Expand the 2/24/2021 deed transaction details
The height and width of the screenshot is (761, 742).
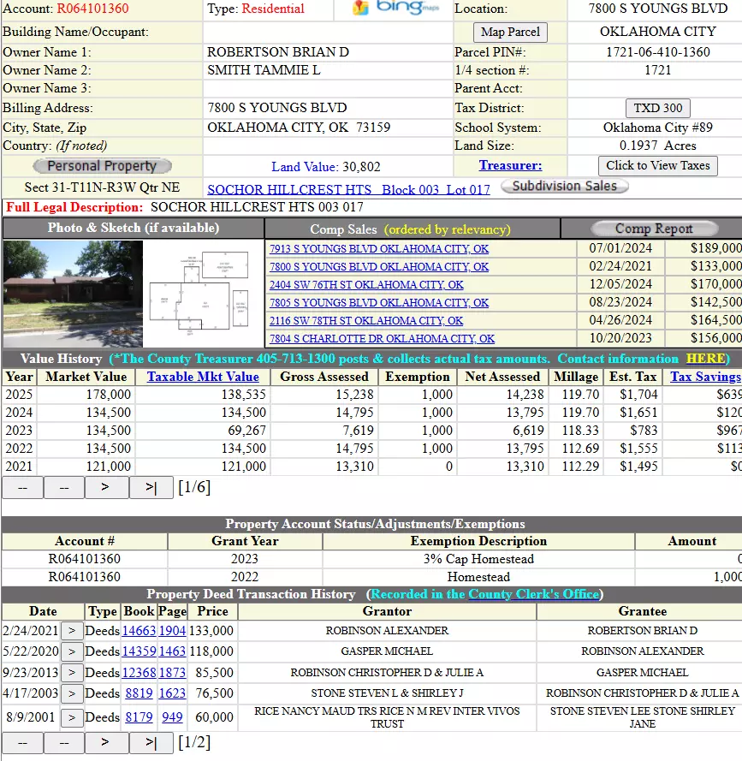[73, 631]
